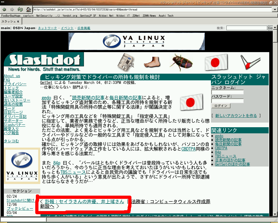Screen dimensions: 278x223
Task: Open the タレコむ sidebar link
Action: (11, 141)
